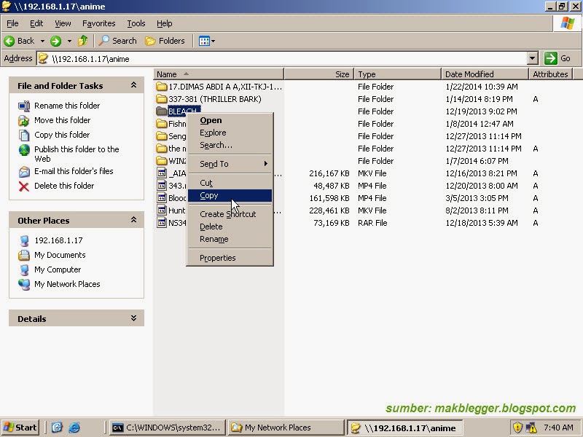Click the Go button
The width and height of the screenshot is (583, 437).
(557, 58)
